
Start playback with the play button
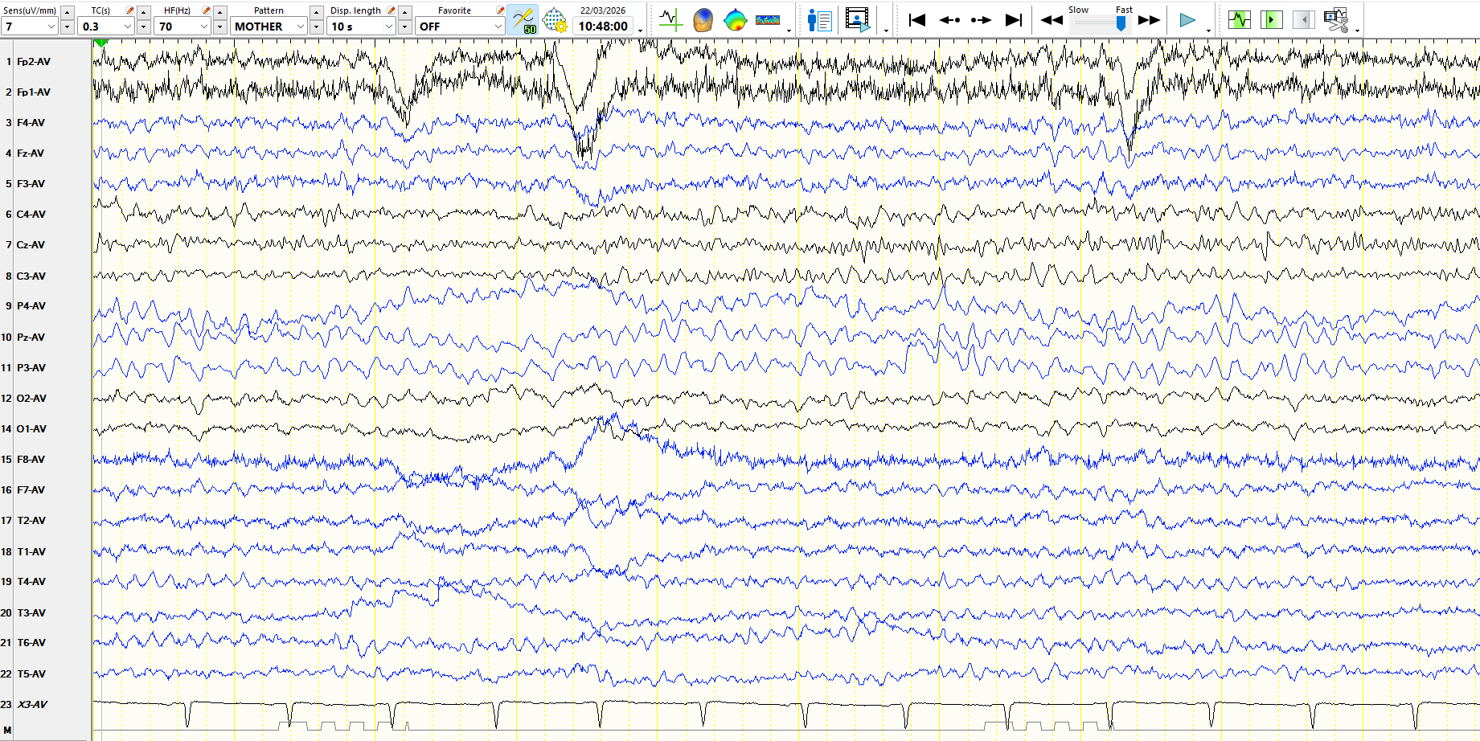tap(1187, 20)
